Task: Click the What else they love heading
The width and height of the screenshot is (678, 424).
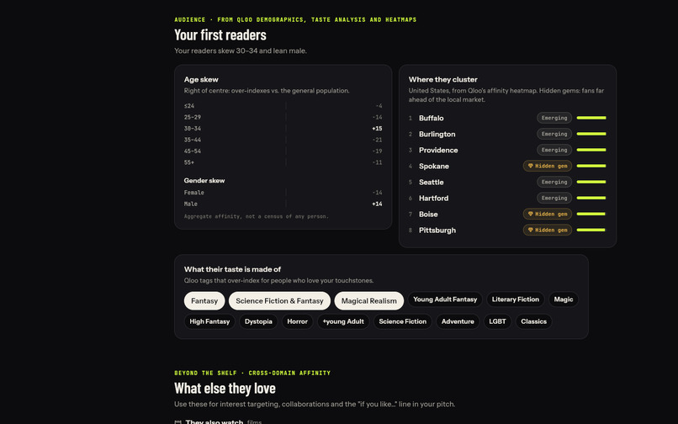Action: pyautogui.click(x=225, y=388)
